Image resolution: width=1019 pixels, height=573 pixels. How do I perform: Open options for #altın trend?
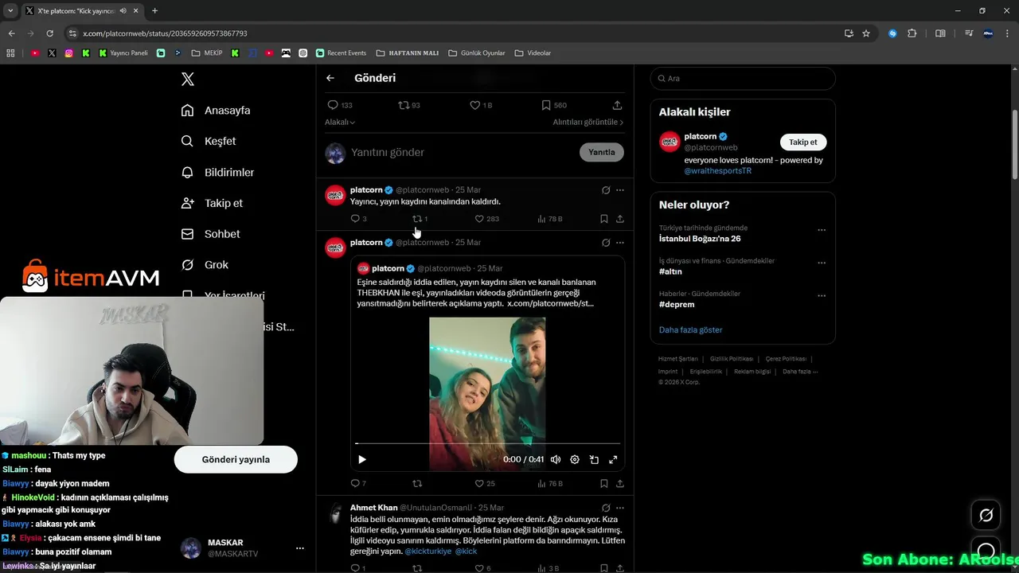pyautogui.click(x=822, y=263)
